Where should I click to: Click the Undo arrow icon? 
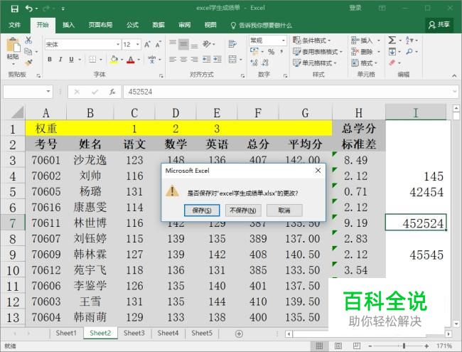coord(29,9)
